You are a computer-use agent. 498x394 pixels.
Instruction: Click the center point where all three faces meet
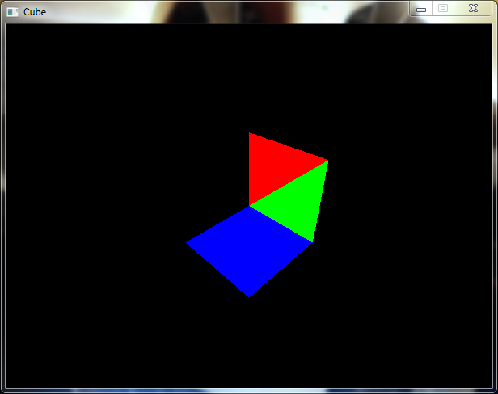tap(250, 206)
